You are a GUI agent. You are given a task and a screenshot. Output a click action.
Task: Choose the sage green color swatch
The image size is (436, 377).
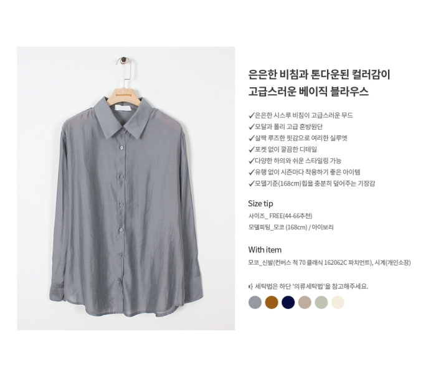coord(321,302)
